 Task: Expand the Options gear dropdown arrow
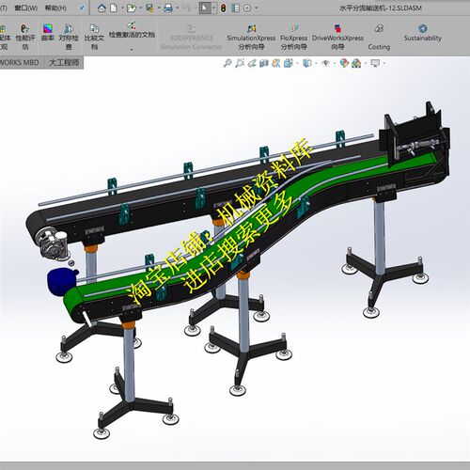coord(257,8)
